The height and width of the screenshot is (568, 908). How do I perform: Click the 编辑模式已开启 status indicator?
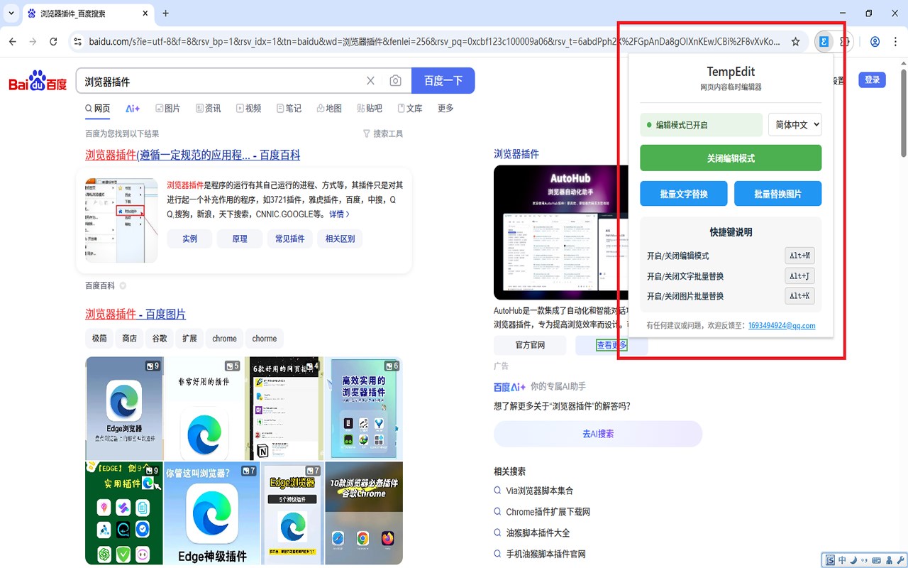[x=701, y=124]
